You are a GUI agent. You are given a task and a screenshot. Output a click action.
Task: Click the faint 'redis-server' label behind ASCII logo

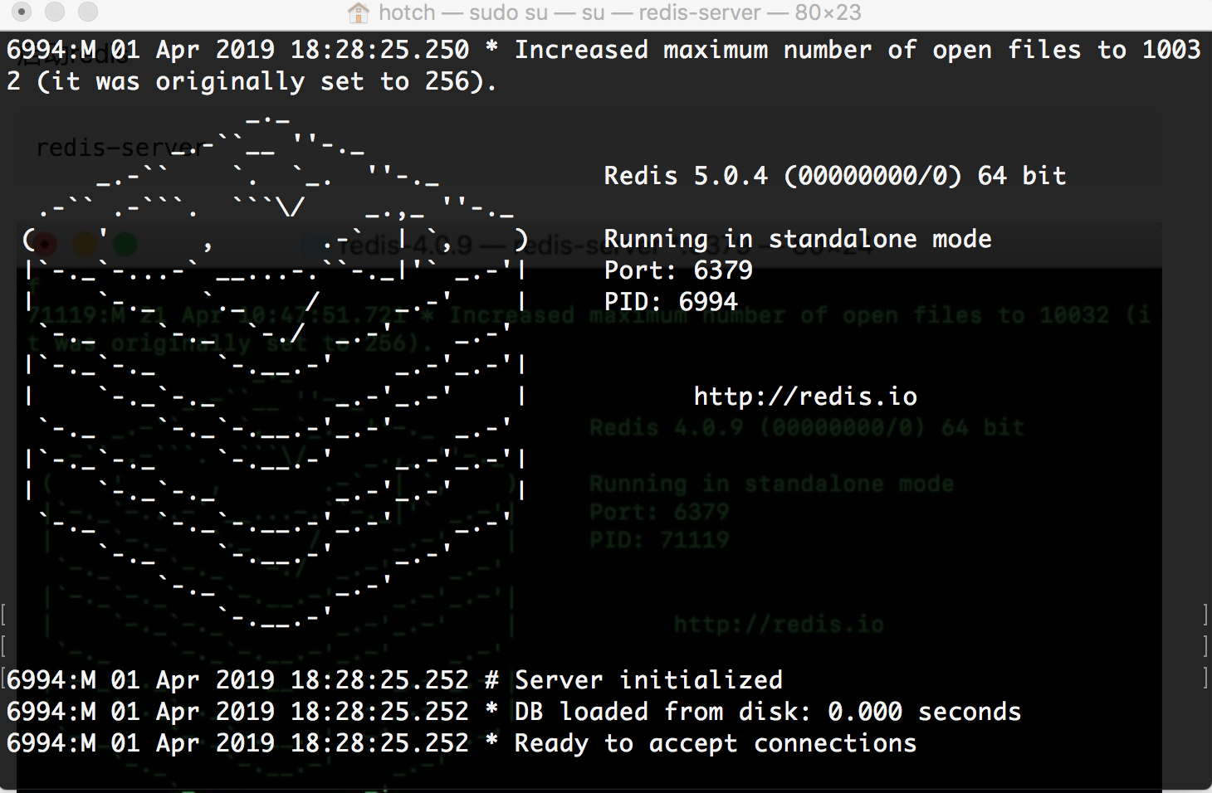[119, 148]
